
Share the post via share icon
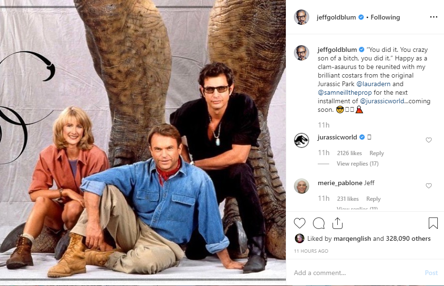(x=337, y=223)
